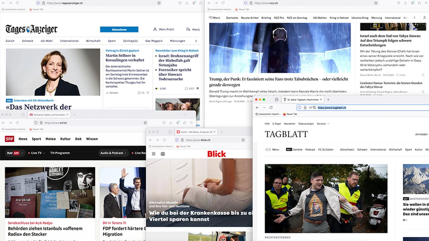This screenshot has width=429, height=241.
Task: Open the 1317 comments on Nahost newsticker
Action: pyautogui.click(x=190, y=89)
